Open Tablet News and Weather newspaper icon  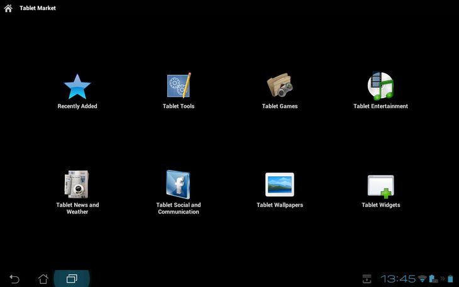coord(77,184)
